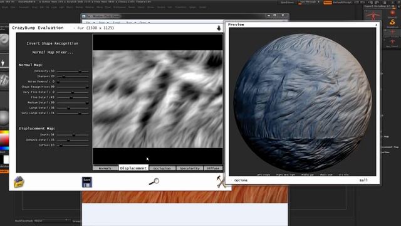Screen dimensions: 401x226
Task: Adjust the Sharpen slider
Action: click(x=73, y=77)
